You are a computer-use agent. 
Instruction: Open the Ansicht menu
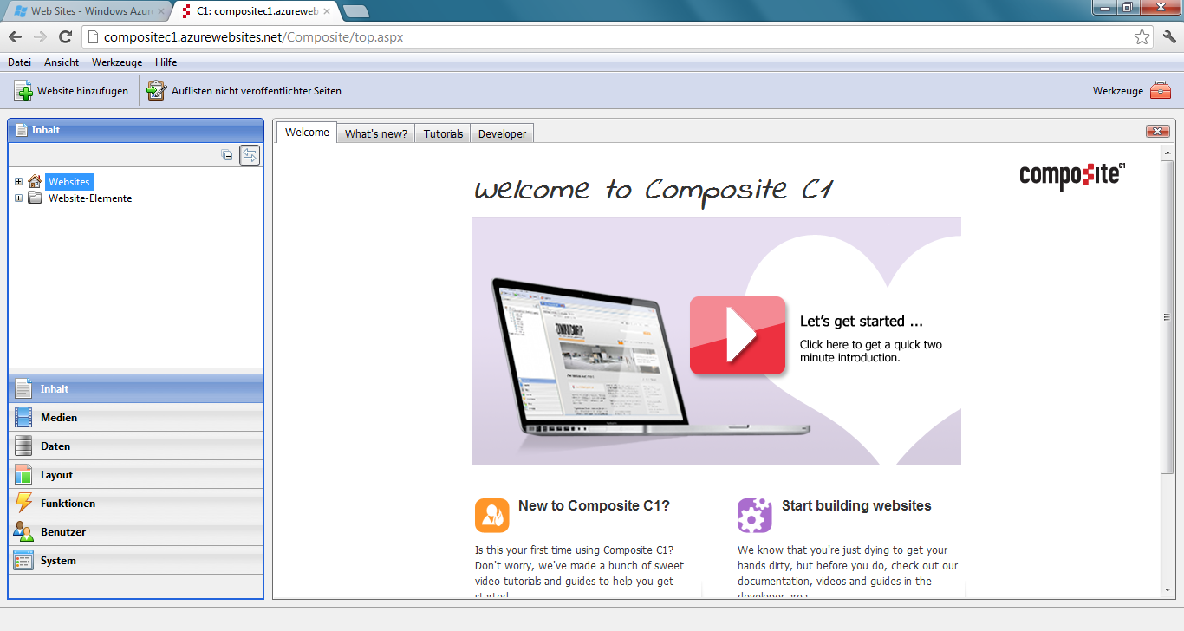[x=62, y=62]
